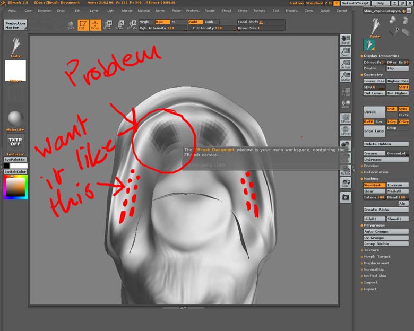
Task: Toggle the Zadd mode
Action: (195, 22)
